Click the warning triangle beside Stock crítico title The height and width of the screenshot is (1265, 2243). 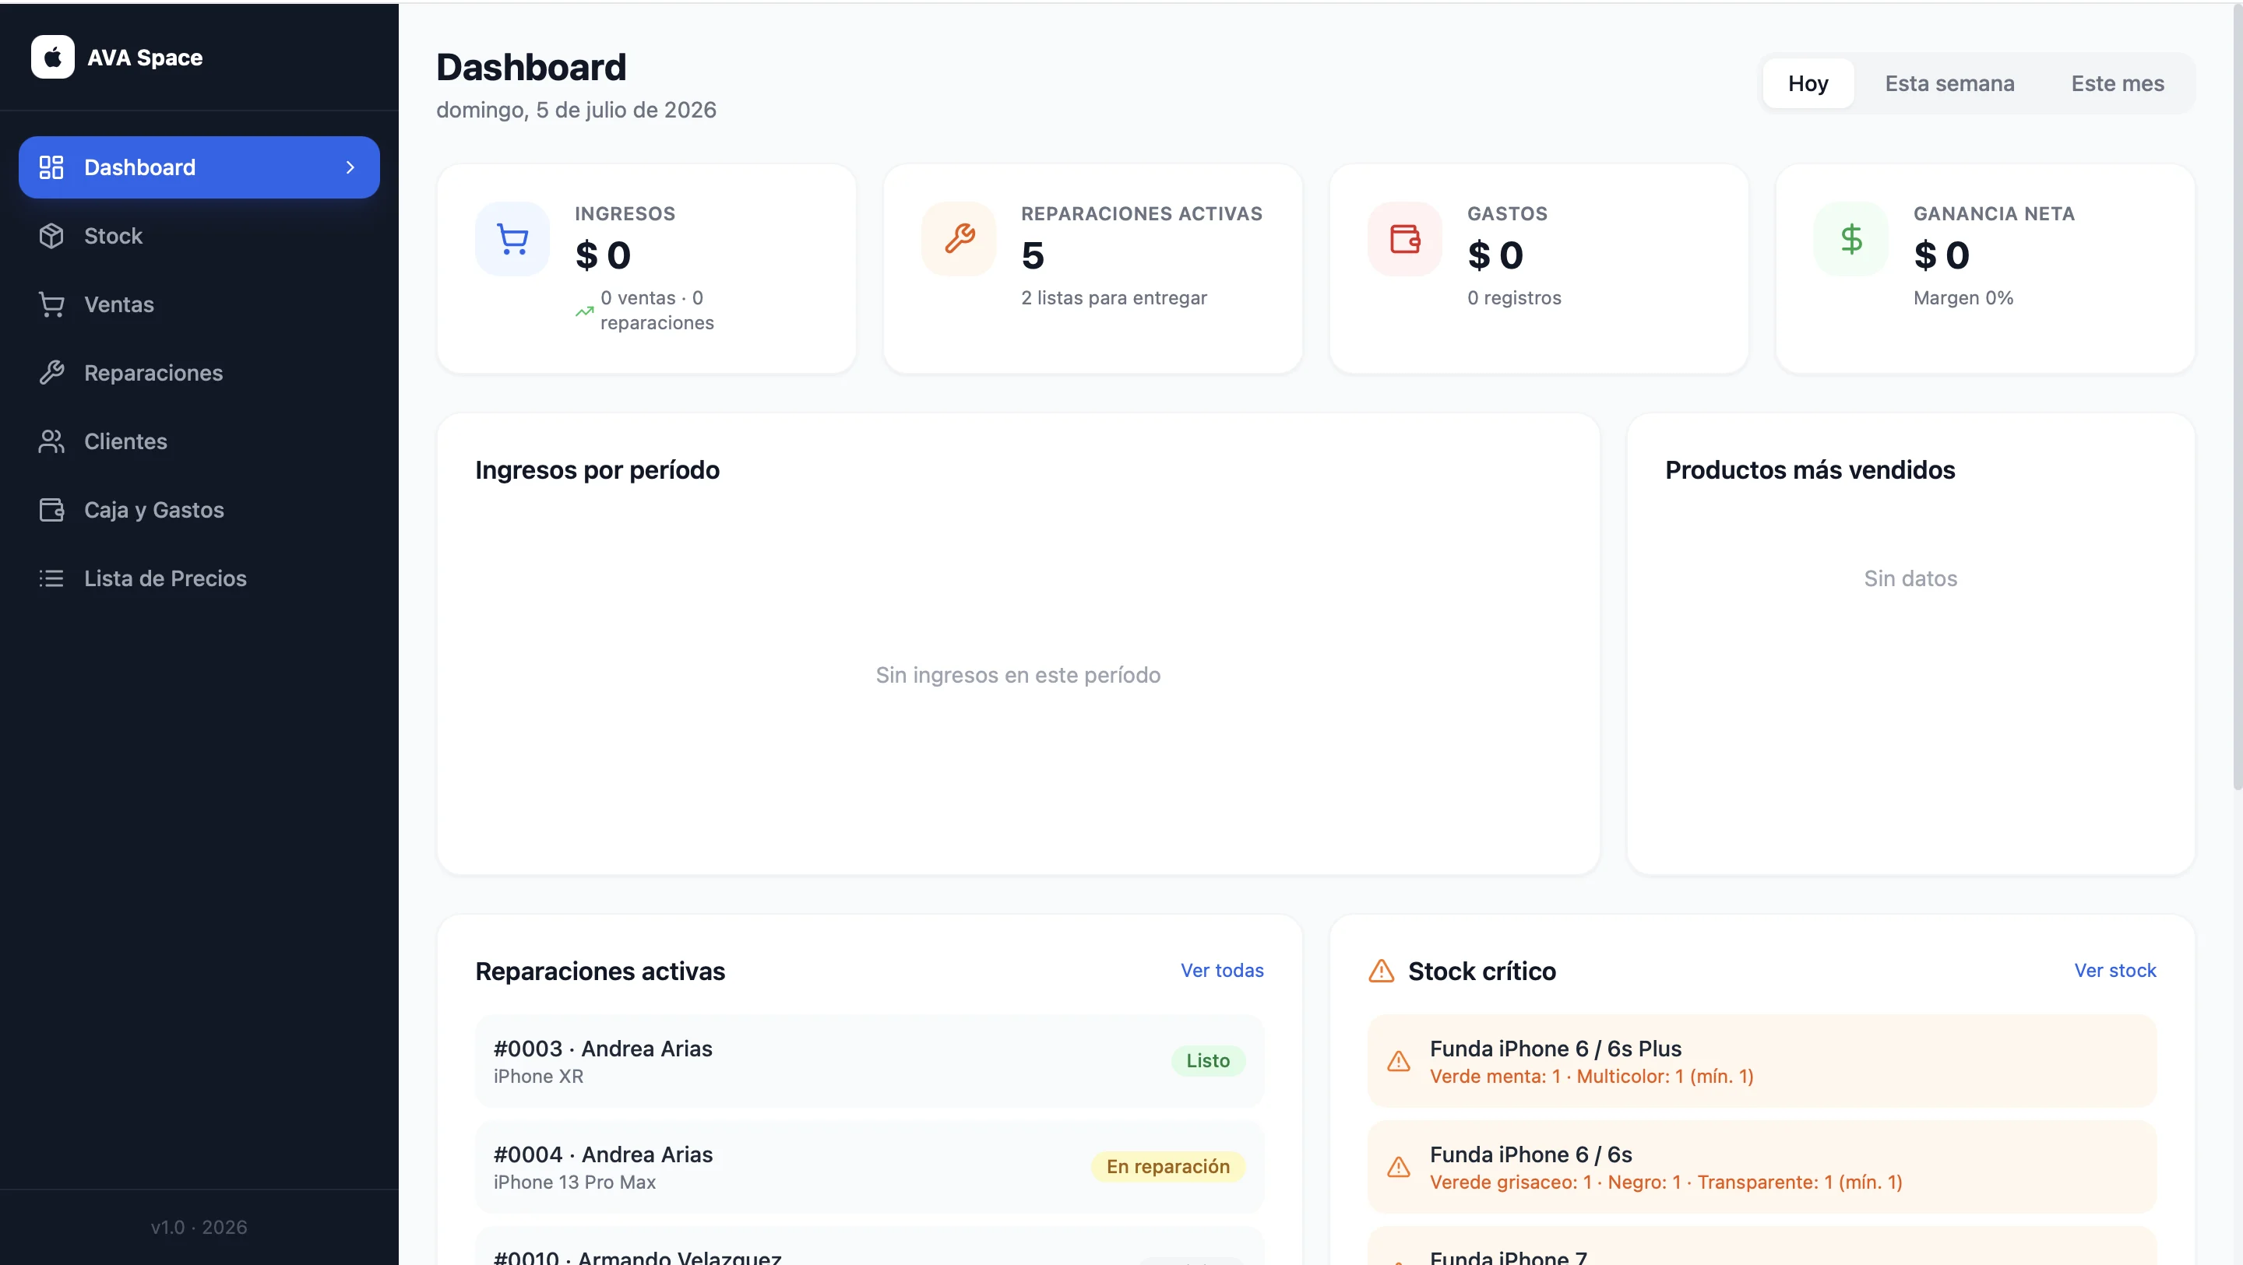pos(1381,971)
